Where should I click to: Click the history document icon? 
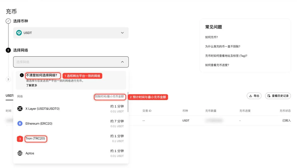pyautogui.click(x=269, y=96)
